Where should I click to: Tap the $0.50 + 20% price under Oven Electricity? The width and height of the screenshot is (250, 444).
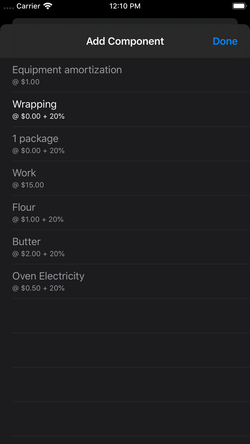[x=39, y=288]
